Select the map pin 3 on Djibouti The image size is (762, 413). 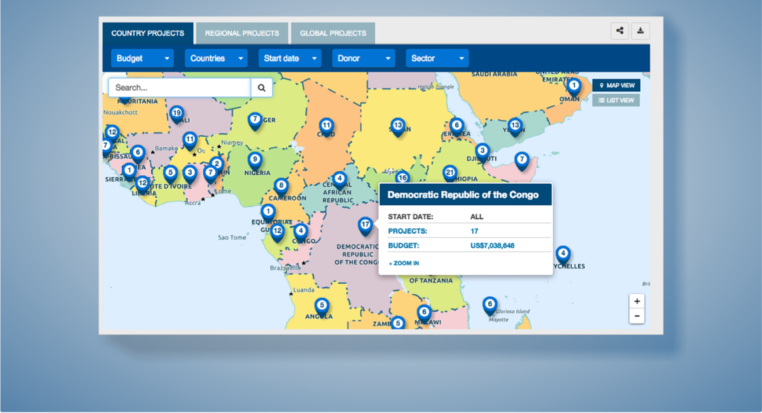(x=482, y=152)
